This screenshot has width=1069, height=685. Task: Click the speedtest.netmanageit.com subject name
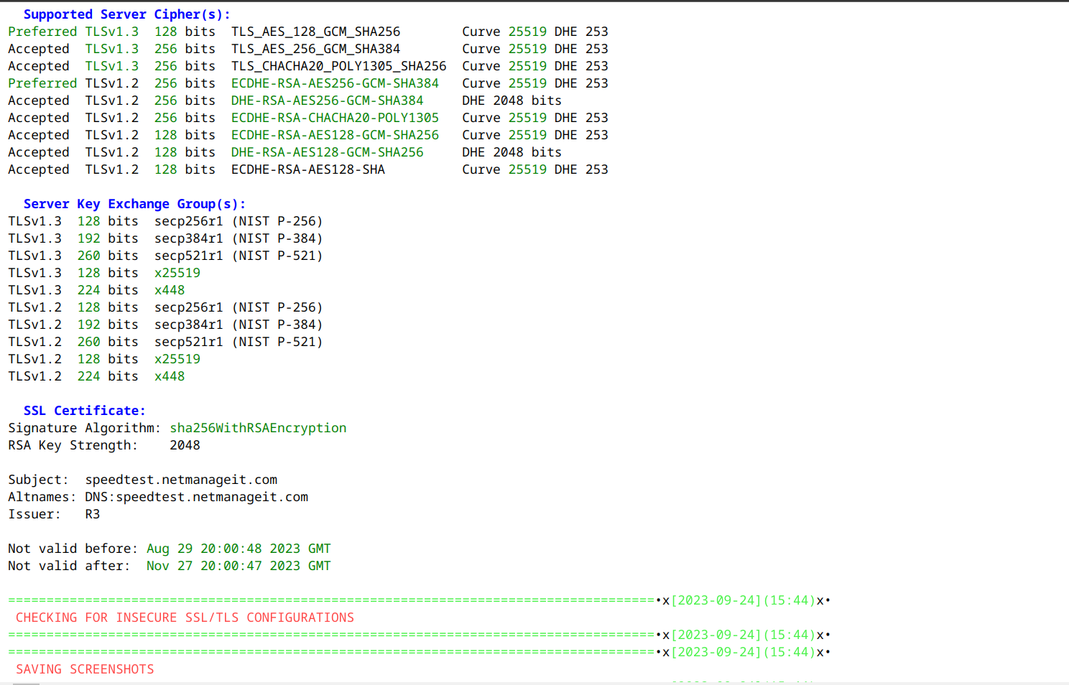point(182,479)
